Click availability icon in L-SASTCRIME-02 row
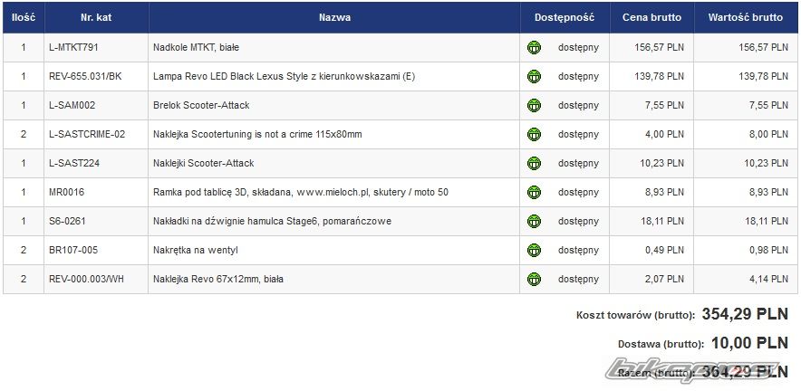 [x=534, y=135]
